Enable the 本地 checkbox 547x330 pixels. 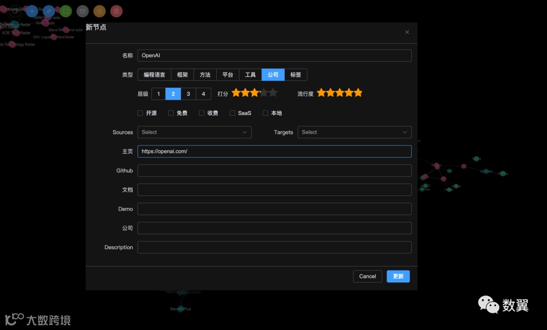(265, 113)
